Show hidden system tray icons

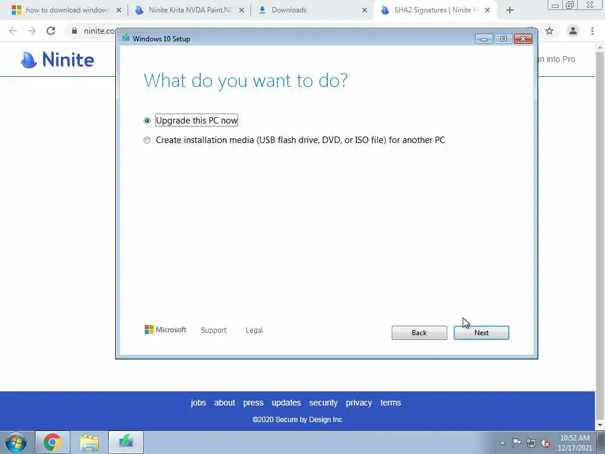pyautogui.click(x=502, y=443)
